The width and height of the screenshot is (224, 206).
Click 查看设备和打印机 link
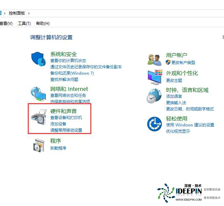[x=66, y=118]
